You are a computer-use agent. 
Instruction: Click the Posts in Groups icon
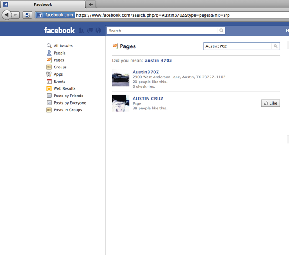point(49,110)
